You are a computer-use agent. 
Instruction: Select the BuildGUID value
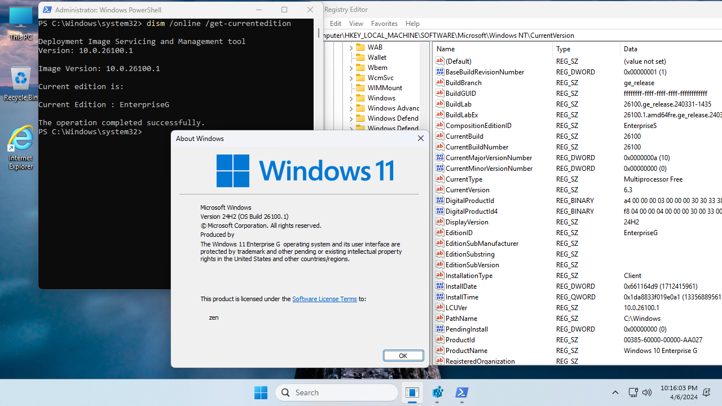tap(460, 93)
